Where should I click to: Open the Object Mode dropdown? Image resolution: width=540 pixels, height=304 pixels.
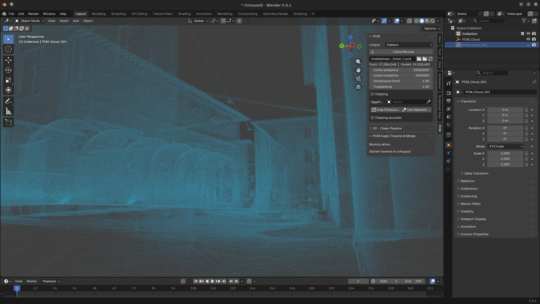(30, 21)
